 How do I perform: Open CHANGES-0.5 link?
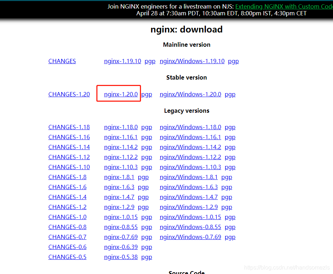point(67,257)
